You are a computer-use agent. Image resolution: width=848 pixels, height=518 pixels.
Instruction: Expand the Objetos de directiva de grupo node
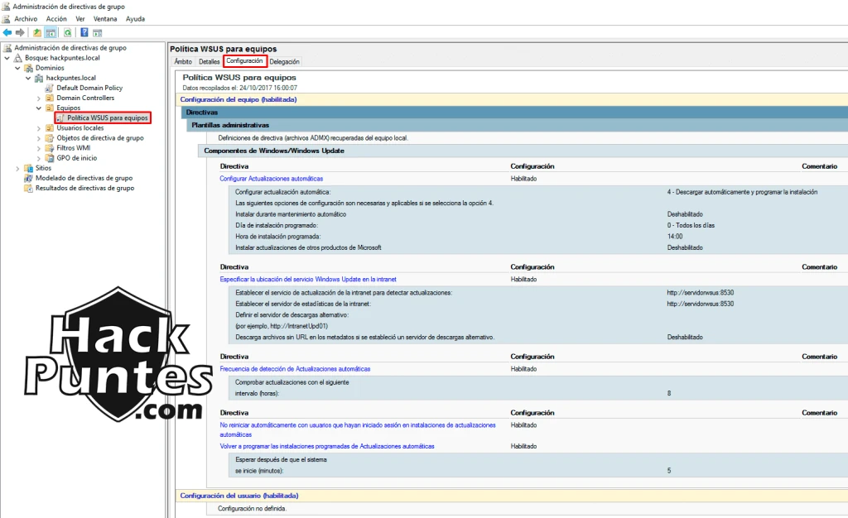pos(39,138)
